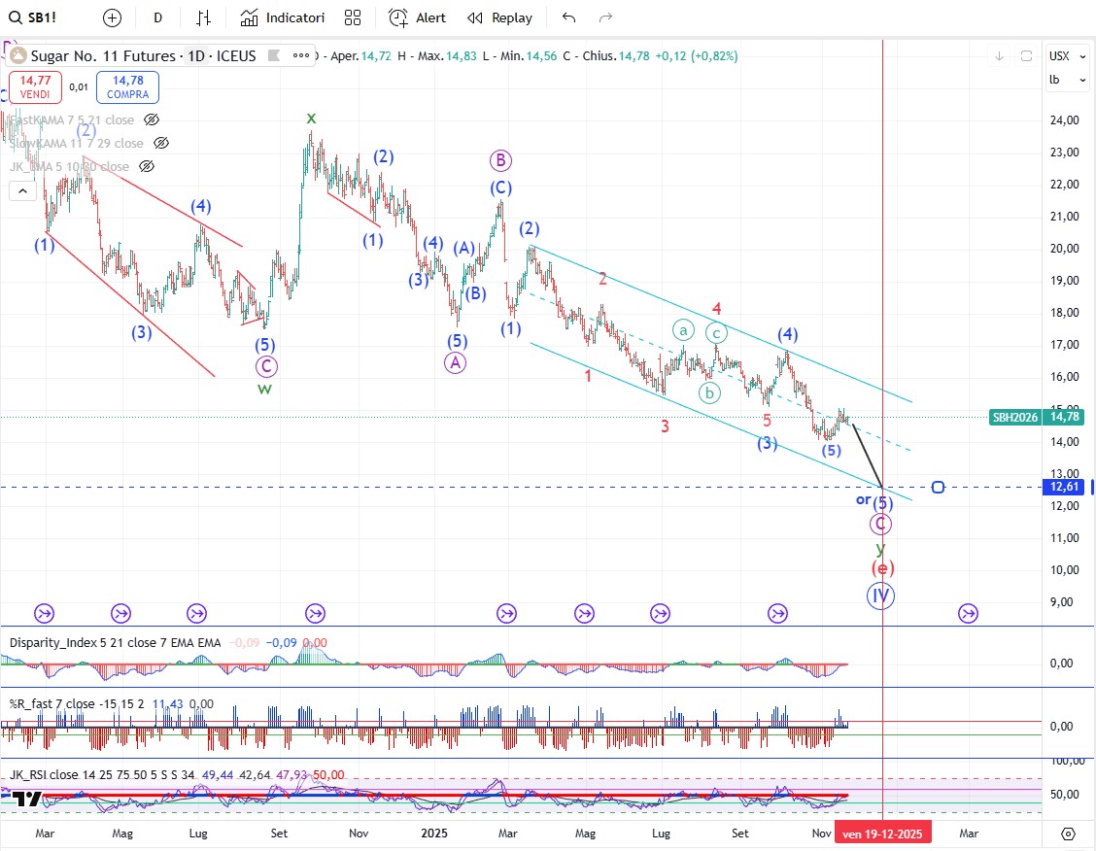This screenshot has width=1096, height=851.
Task: Create a new Alert
Action: pos(418,17)
